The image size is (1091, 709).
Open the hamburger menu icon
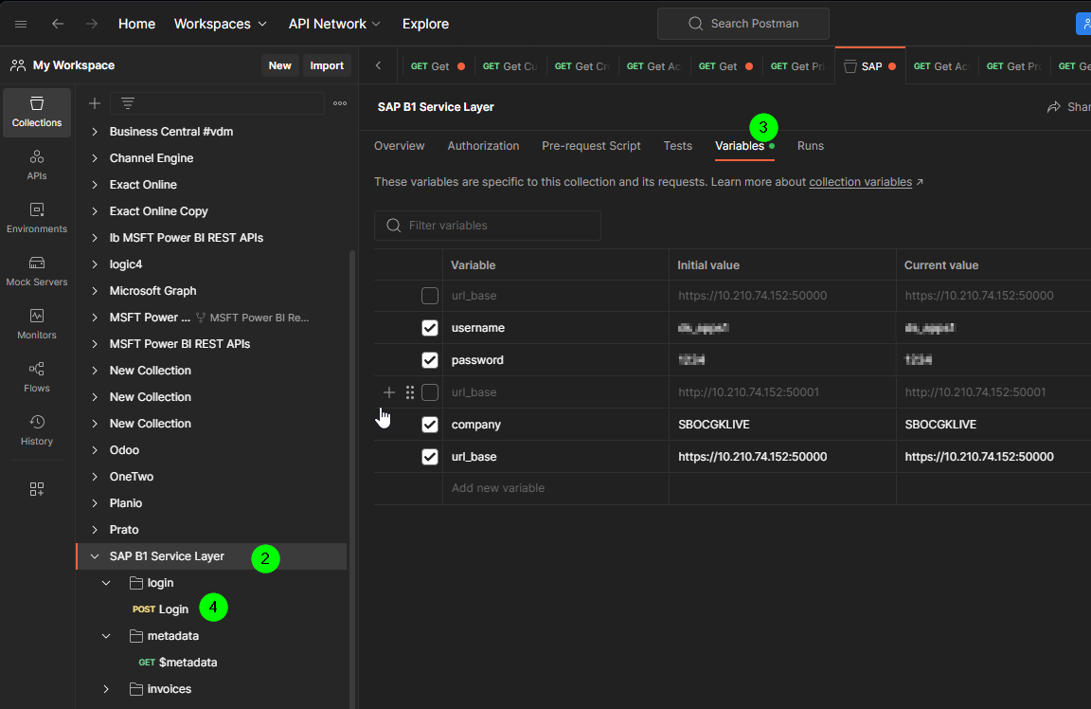coord(21,24)
